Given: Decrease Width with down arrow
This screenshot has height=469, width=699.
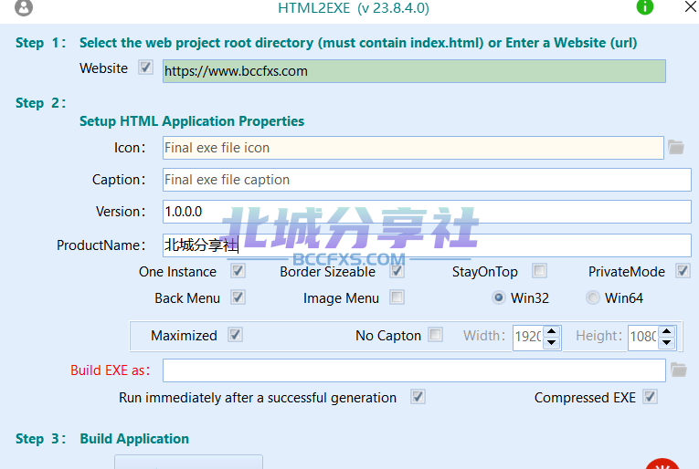Looking at the screenshot, I should [x=552, y=343].
